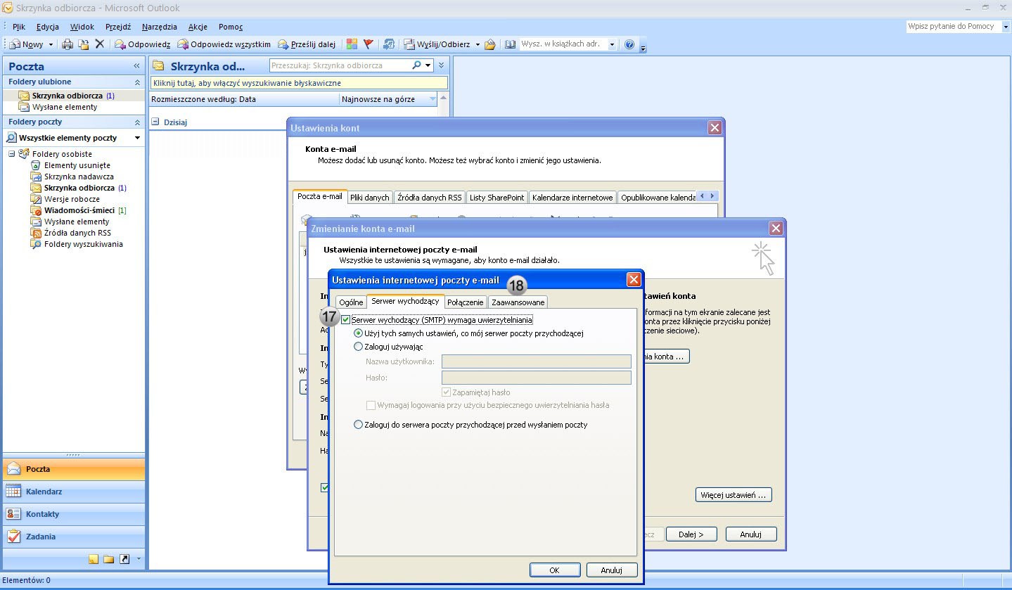Switch to the Ogólne tab

pyautogui.click(x=351, y=302)
